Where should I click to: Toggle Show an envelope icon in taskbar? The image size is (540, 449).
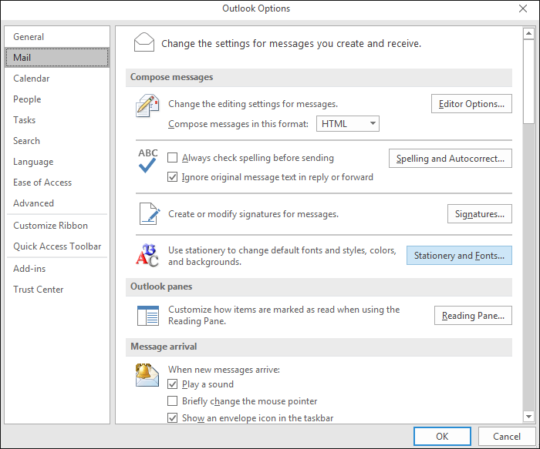point(172,418)
